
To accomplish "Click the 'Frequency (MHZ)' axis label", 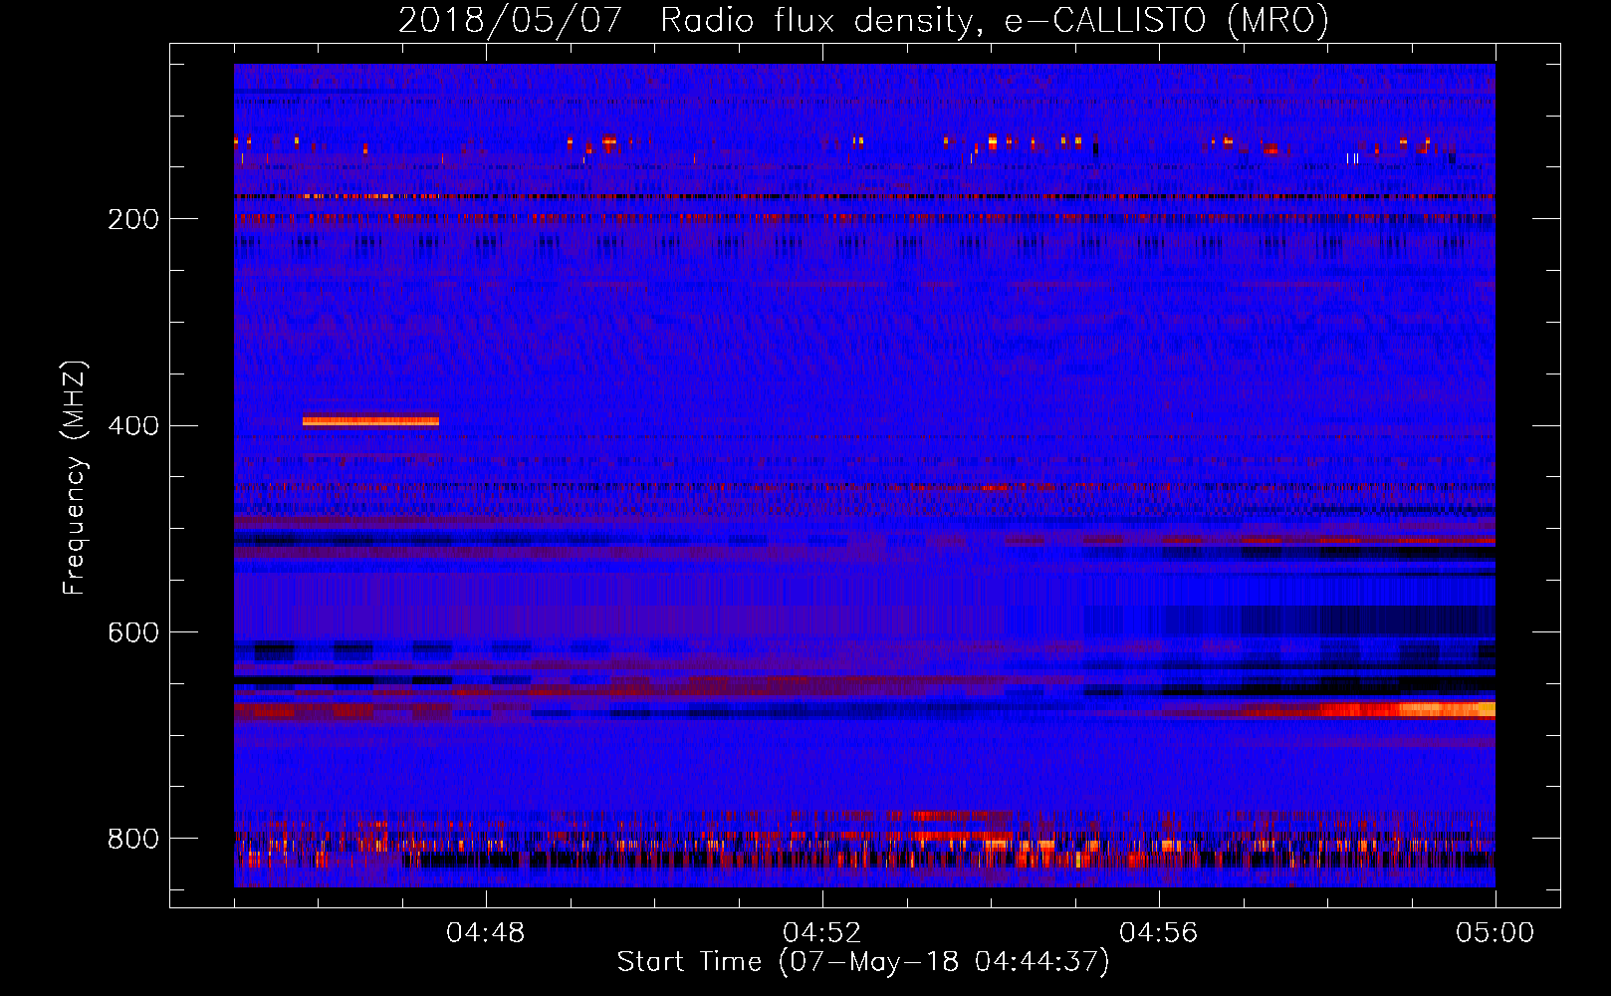I will click(x=75, y=478).
